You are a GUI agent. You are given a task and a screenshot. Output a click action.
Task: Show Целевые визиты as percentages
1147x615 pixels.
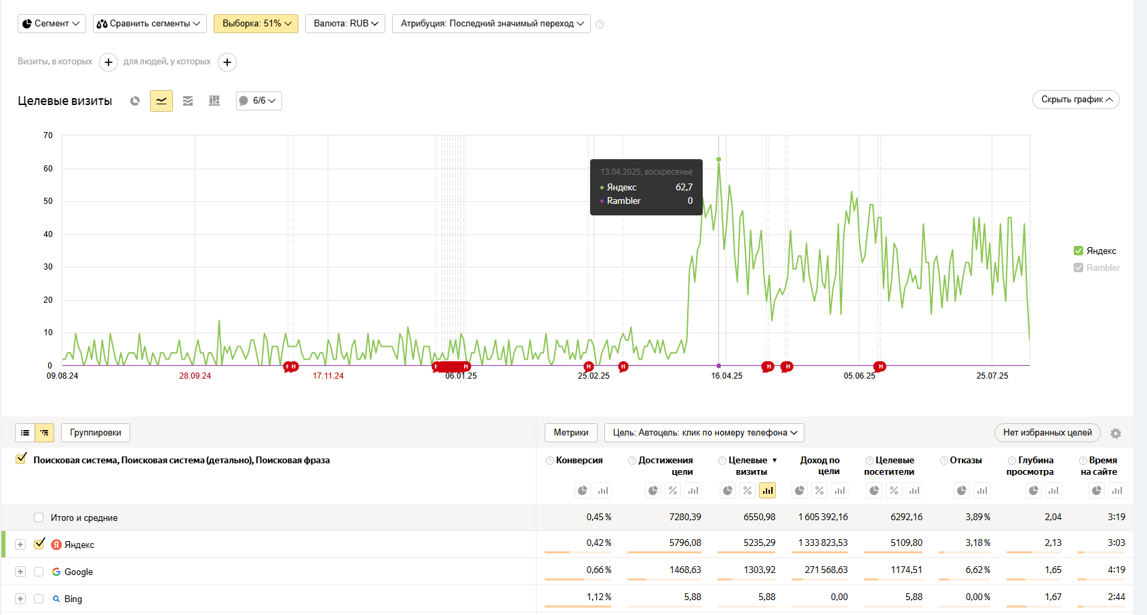coord(747,490)
